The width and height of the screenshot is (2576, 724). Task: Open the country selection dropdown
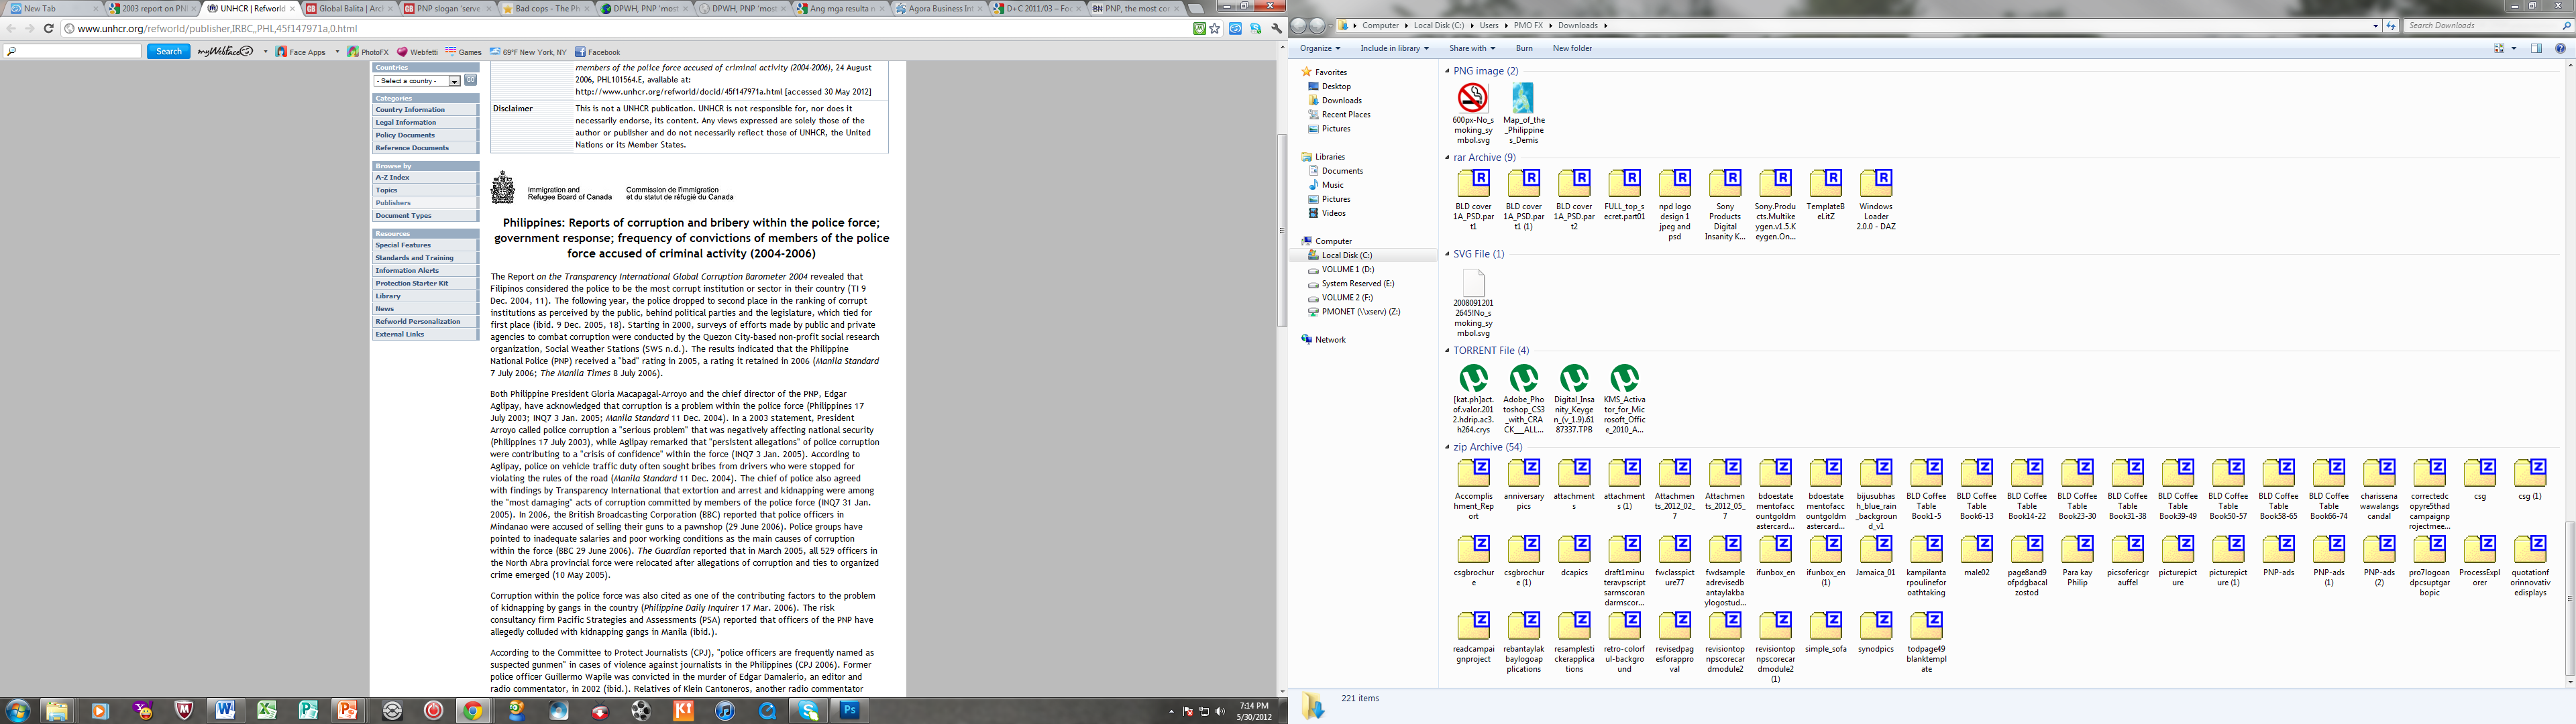pos(418,81)
